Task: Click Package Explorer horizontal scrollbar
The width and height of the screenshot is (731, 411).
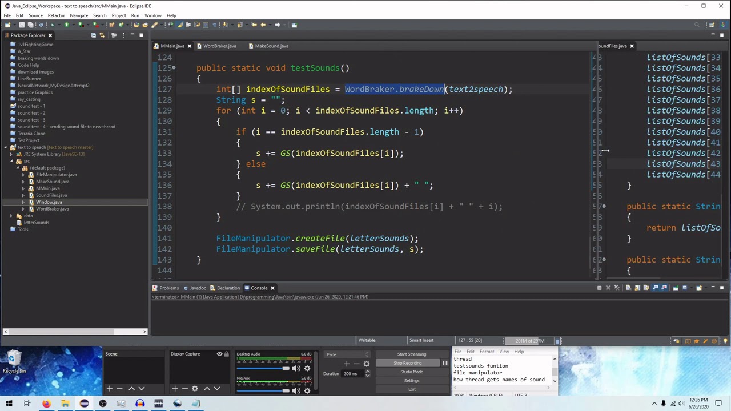Action: tap(74, 332)
